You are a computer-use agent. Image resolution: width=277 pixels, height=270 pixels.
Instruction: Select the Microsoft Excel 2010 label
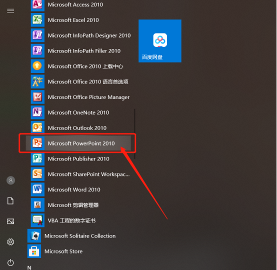(73, 20)
